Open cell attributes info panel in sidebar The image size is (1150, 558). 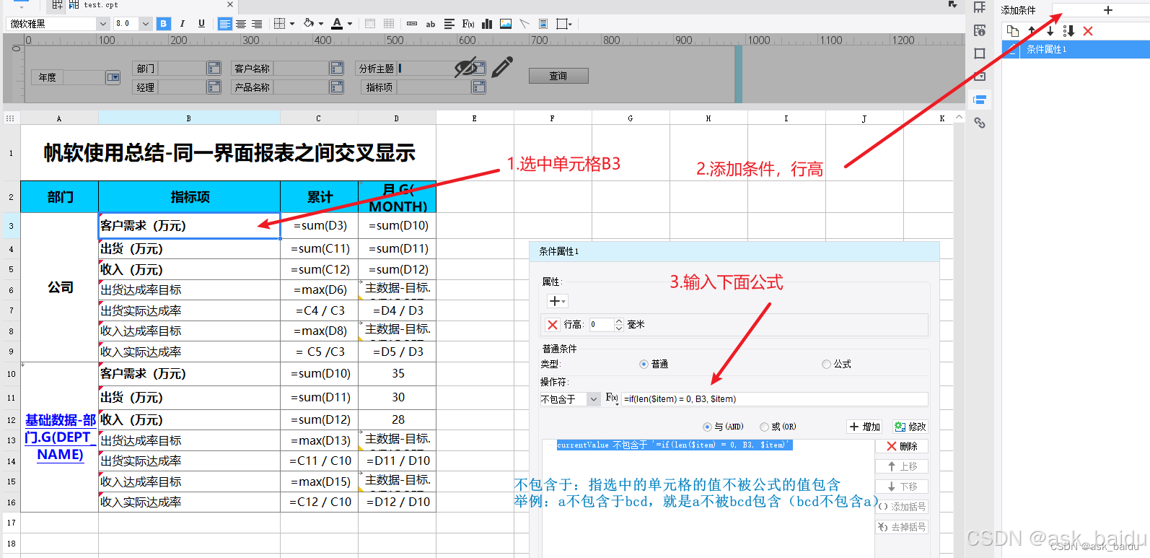980,30
